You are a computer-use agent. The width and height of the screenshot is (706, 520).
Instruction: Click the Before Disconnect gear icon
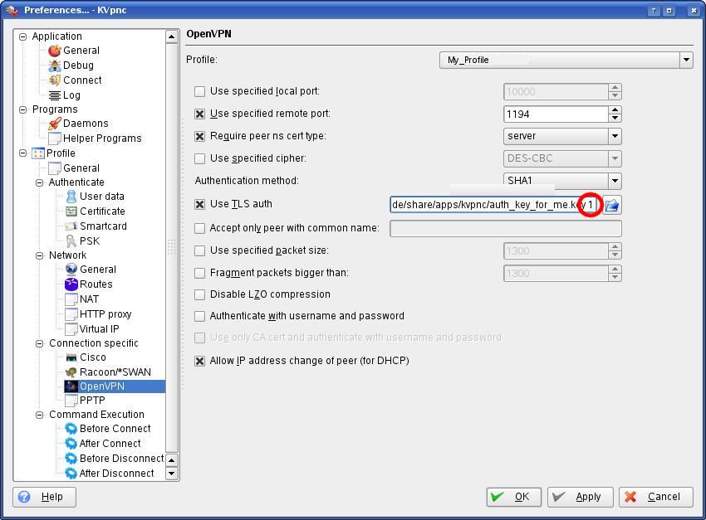[71, 458]
